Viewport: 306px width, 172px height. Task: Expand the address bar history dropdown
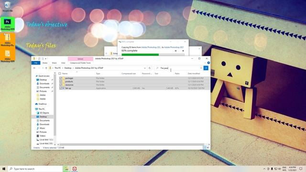point(145,68)
